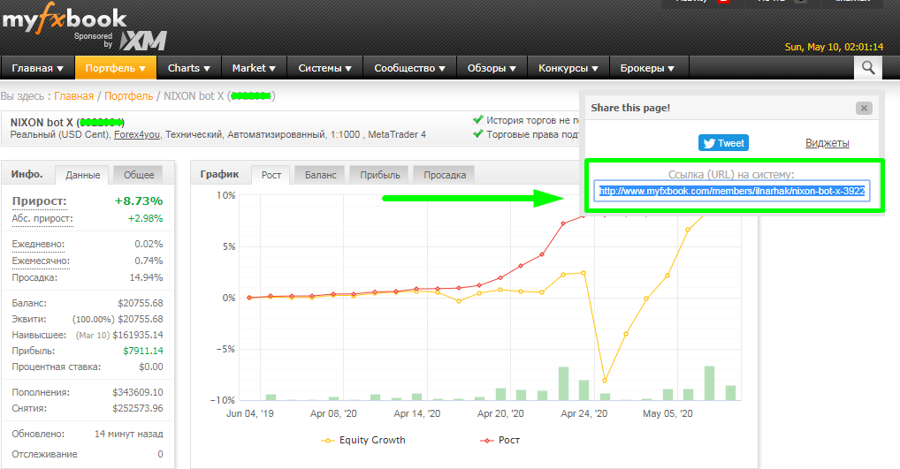Click the Прирост label

(x=39, y=201)
